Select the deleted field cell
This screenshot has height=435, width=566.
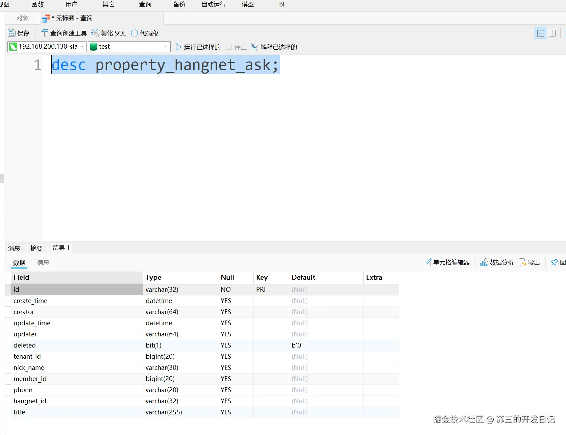click(x=77, y=345)
